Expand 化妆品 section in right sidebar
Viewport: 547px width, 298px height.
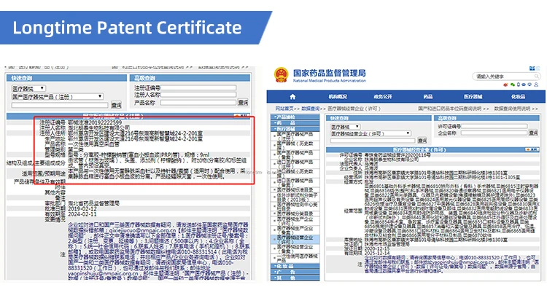click(295, 266)
